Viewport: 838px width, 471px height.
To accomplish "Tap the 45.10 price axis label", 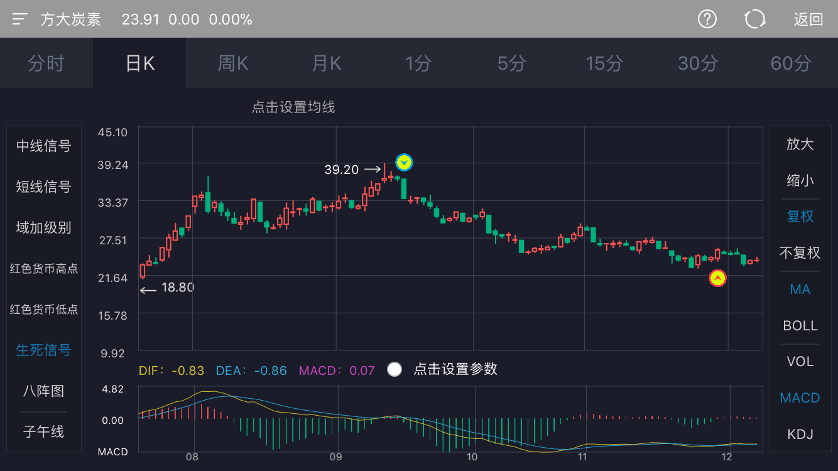I will tap(113, 132).
